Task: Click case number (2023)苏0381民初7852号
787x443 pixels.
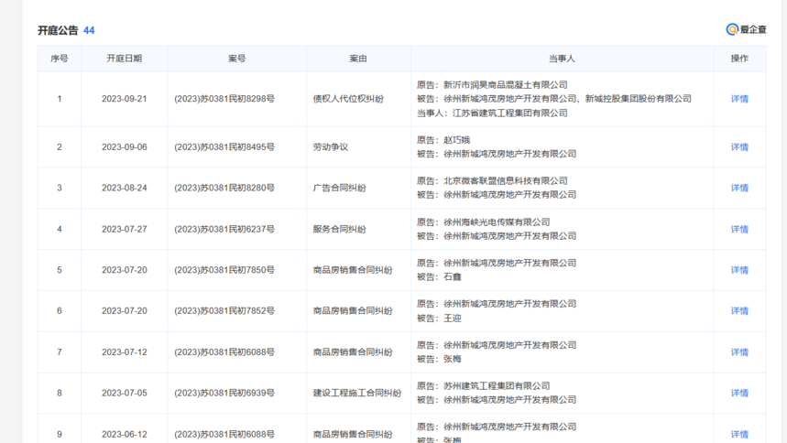Action: pos(224,311)
